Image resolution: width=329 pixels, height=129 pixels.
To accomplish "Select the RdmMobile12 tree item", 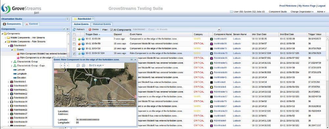I will coord(20,94).
